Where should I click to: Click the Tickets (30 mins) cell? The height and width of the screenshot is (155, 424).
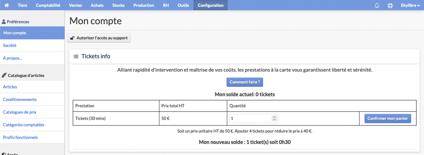pos(116,118)
